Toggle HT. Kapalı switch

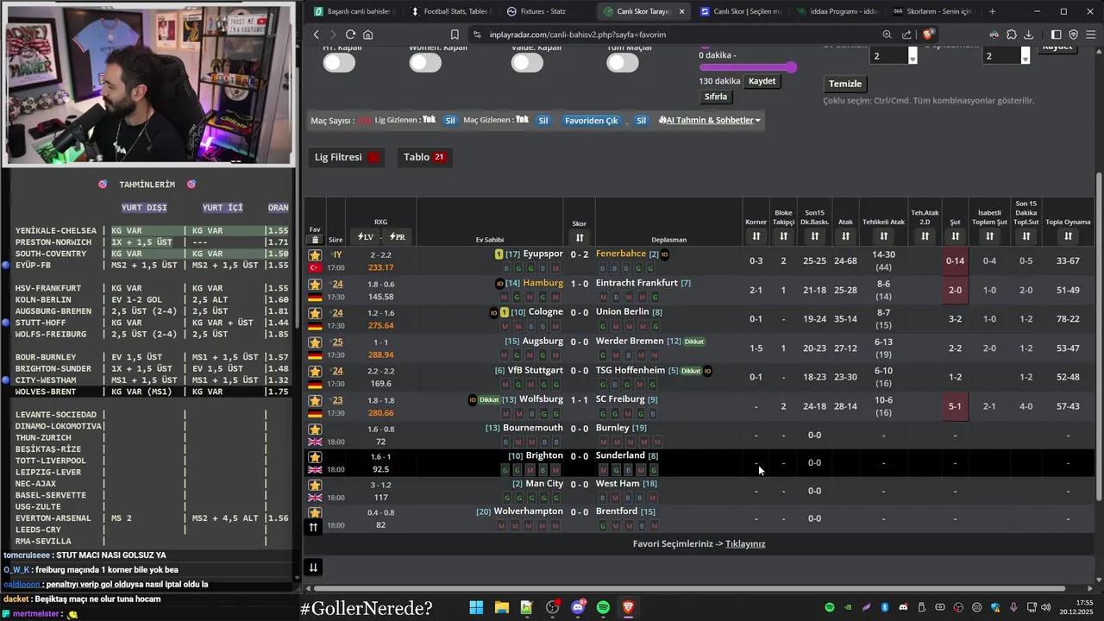click(x=339, y=62)
